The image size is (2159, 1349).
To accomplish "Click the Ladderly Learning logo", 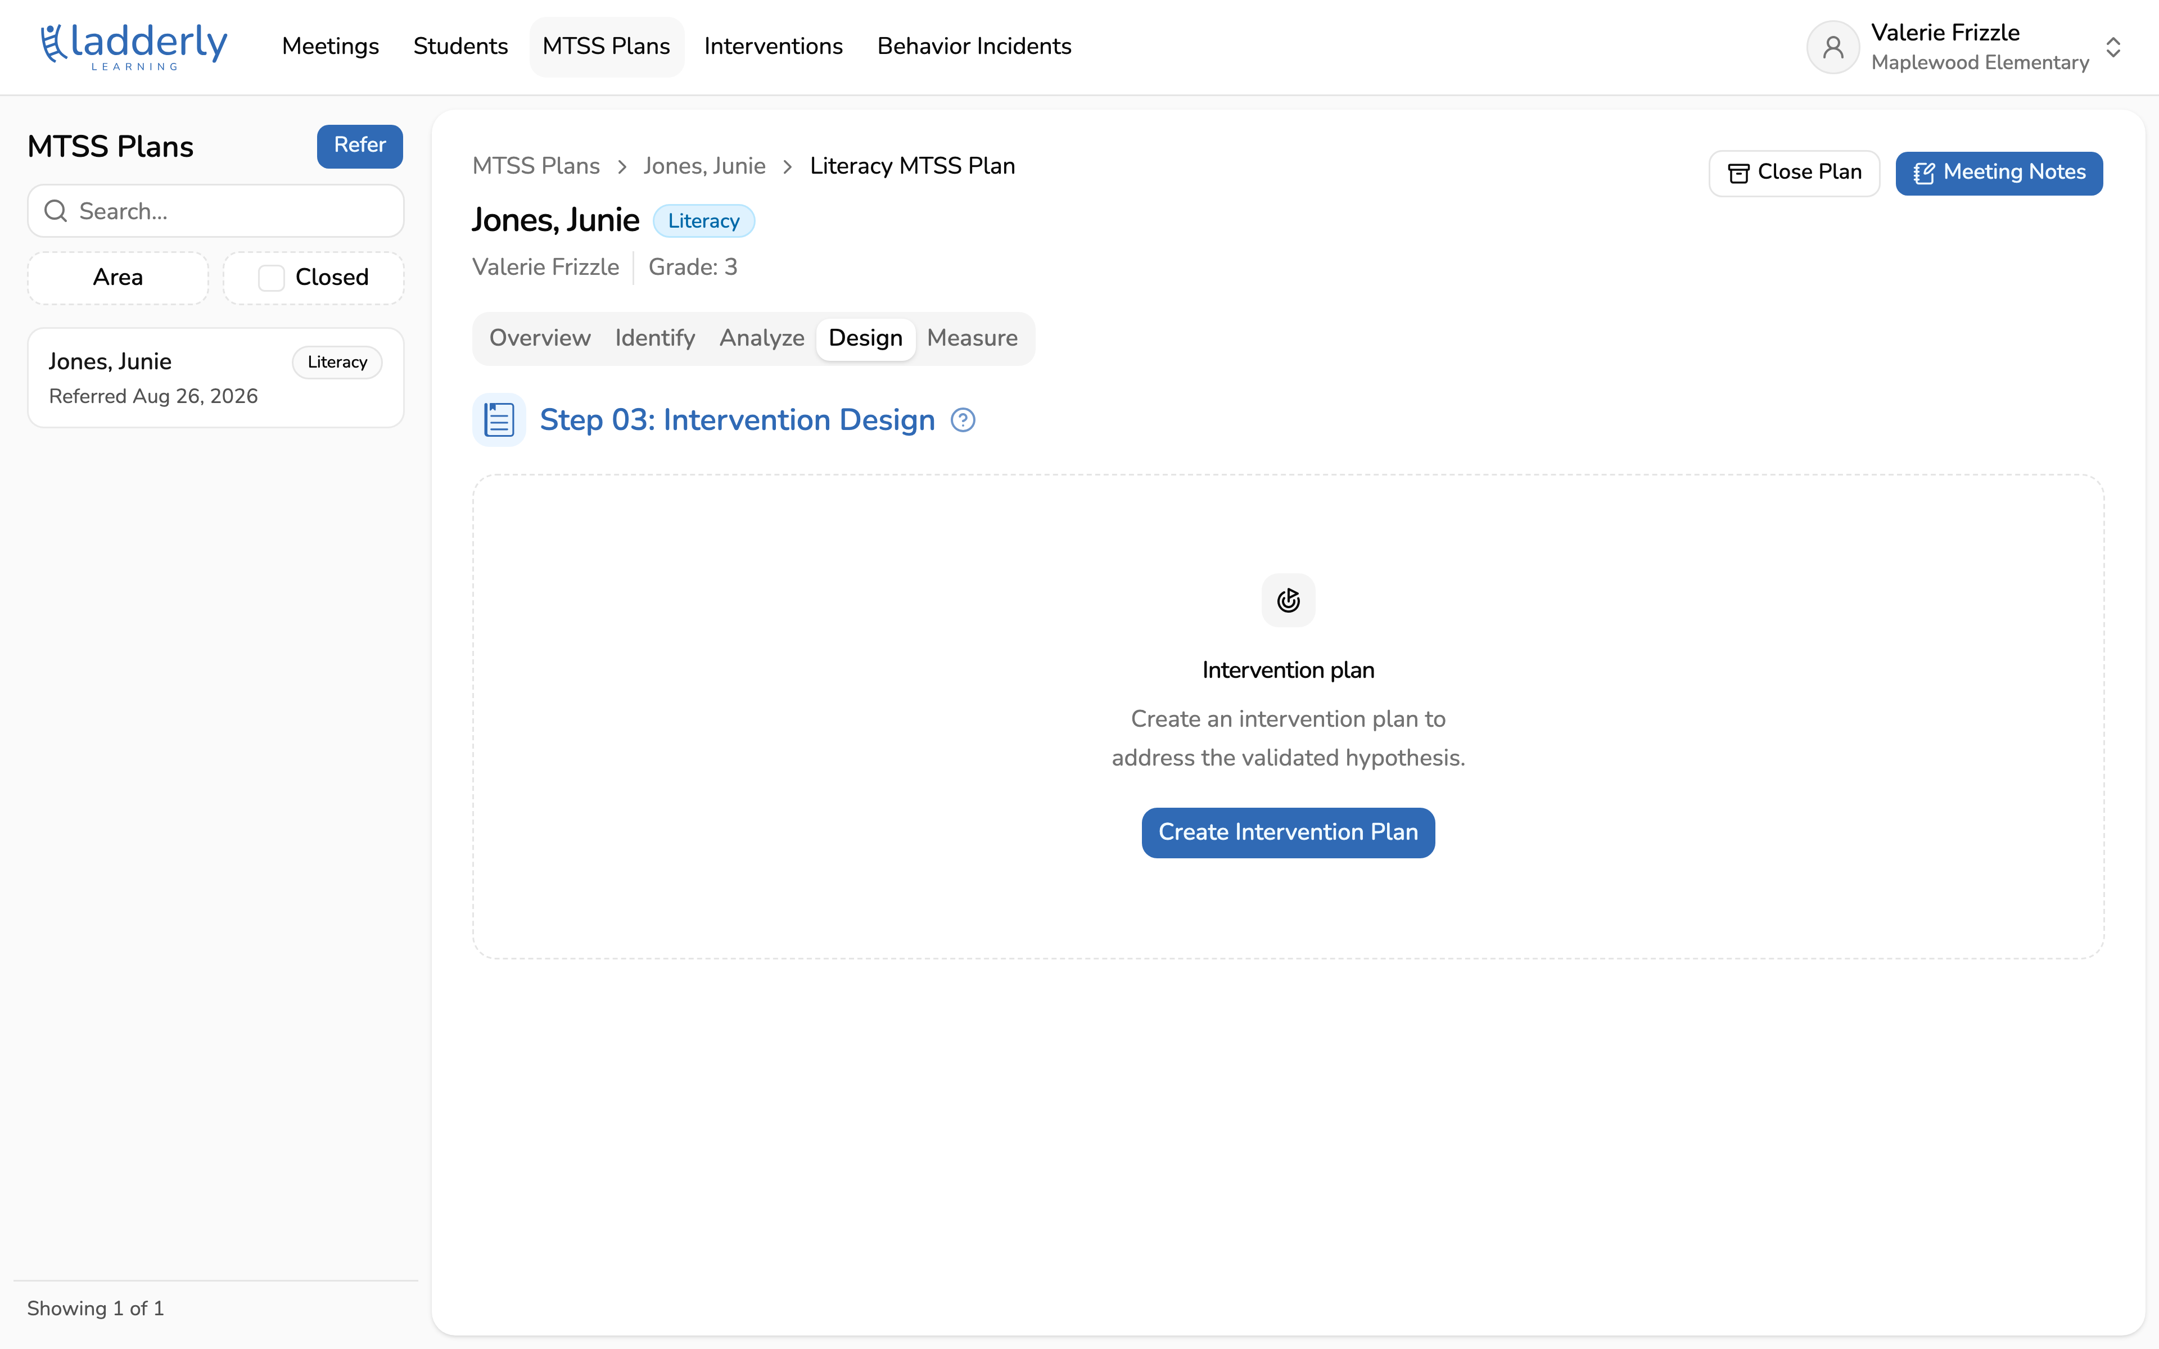I will tap(134, 47).
